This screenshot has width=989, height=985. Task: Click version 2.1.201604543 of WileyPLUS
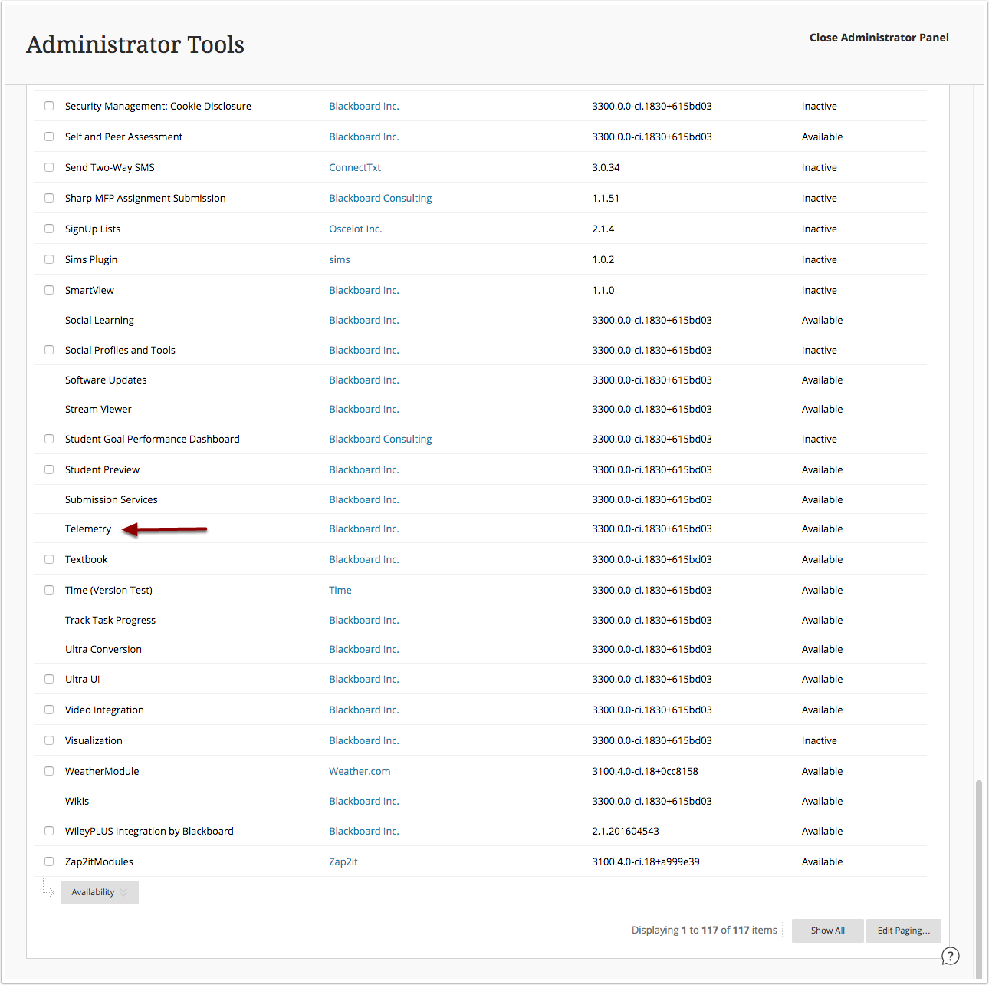tap(626, 831)
